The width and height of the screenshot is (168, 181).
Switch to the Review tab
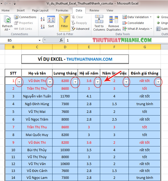94,10
